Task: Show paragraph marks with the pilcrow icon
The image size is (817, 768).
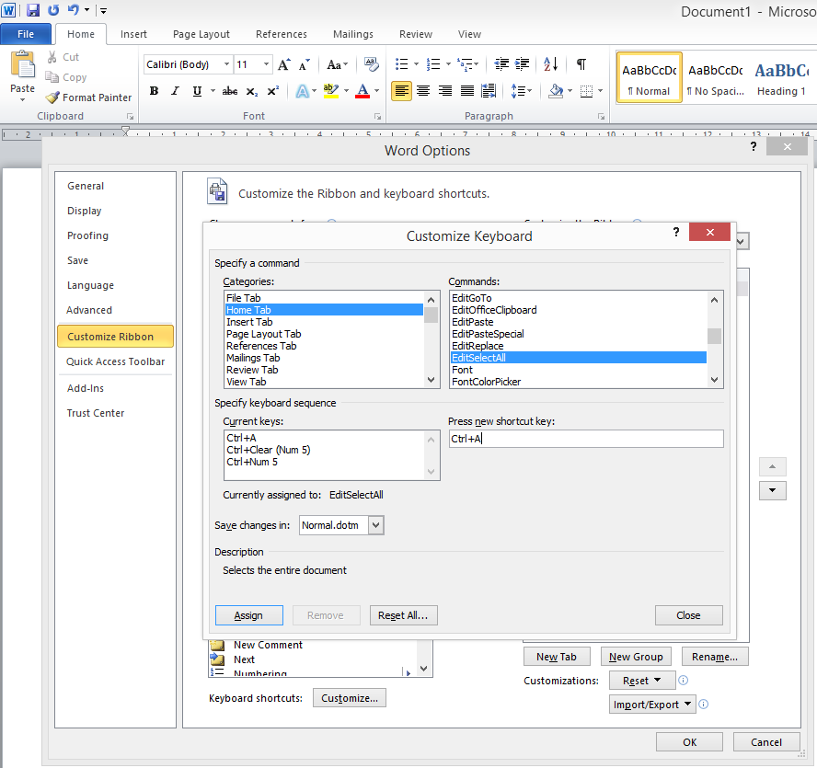Action: [581, 64]
